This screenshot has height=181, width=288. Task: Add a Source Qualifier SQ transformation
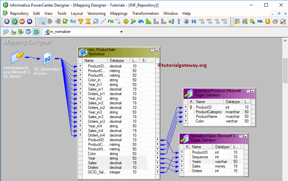[194, 21]
